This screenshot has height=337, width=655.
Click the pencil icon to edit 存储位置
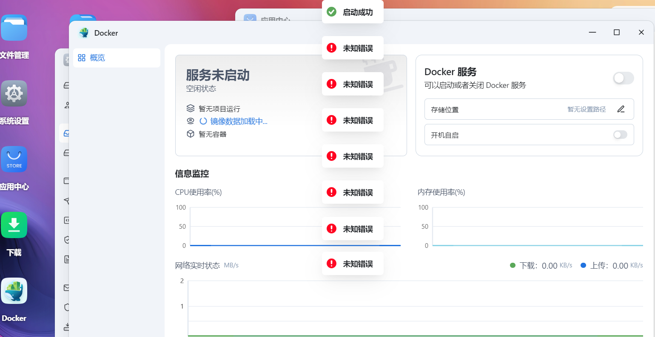[621, 109]
